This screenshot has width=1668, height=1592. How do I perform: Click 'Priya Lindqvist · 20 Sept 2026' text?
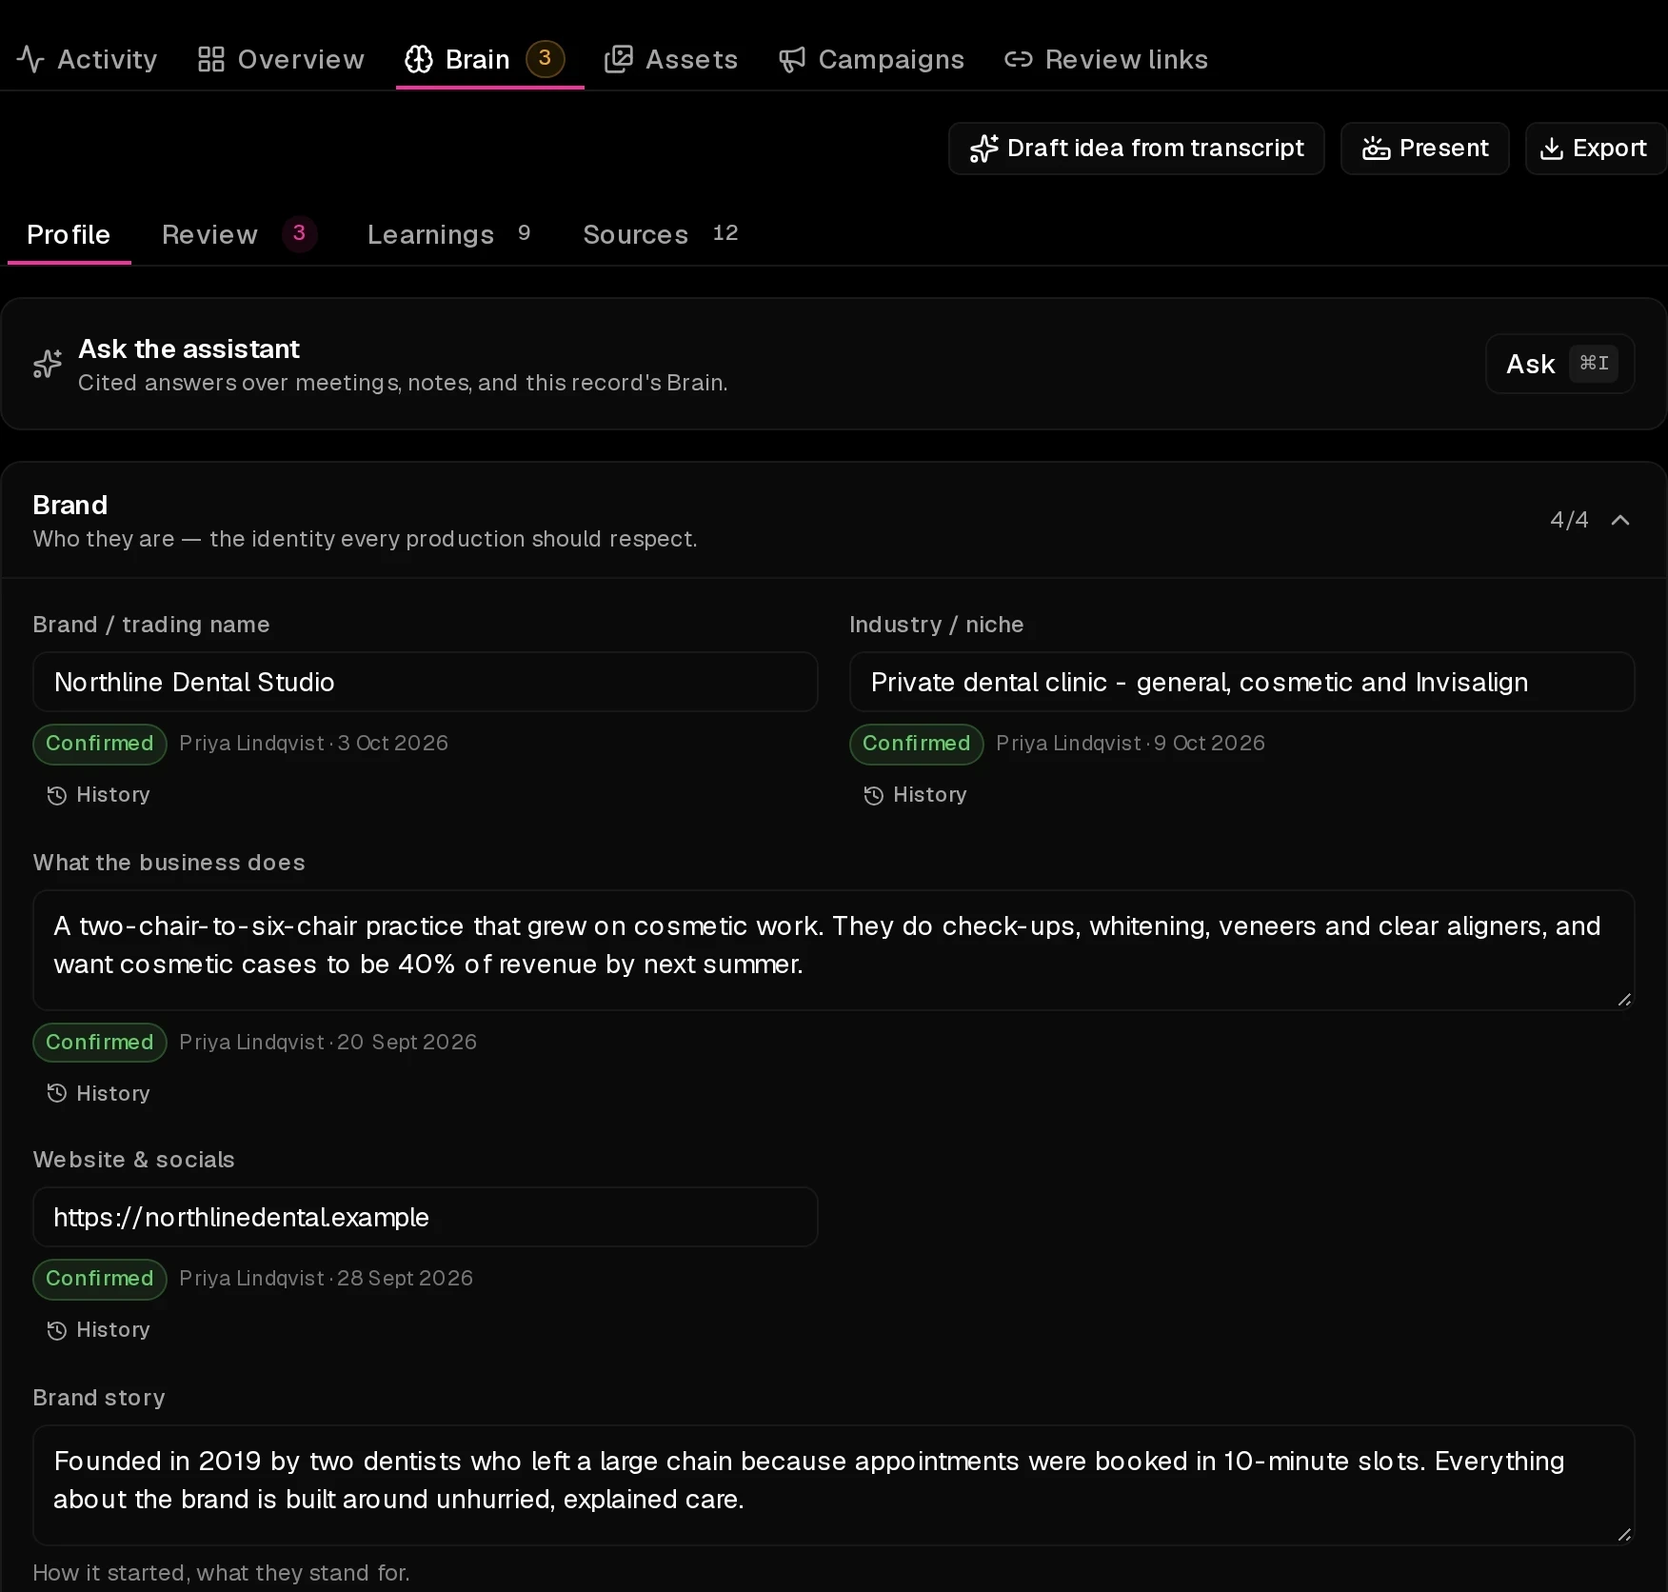tap(328, 1043)
